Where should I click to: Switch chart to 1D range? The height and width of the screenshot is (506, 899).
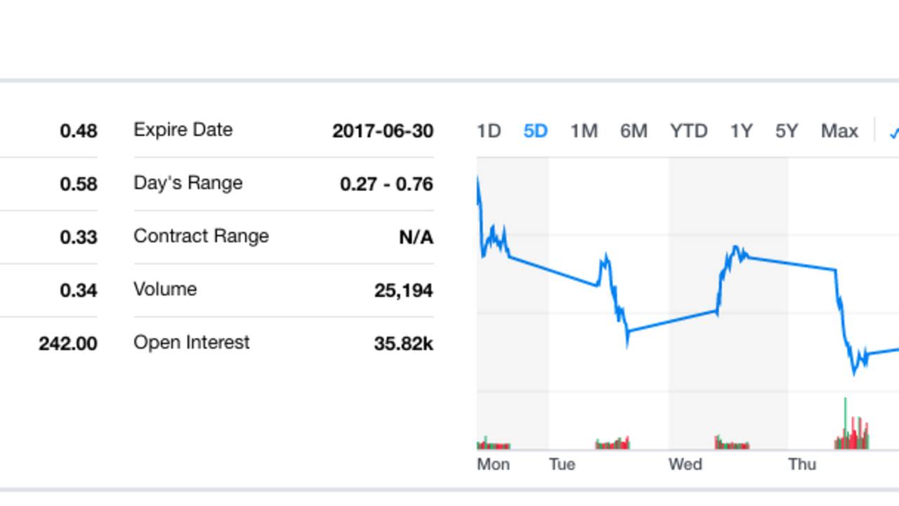click(489, 131)
